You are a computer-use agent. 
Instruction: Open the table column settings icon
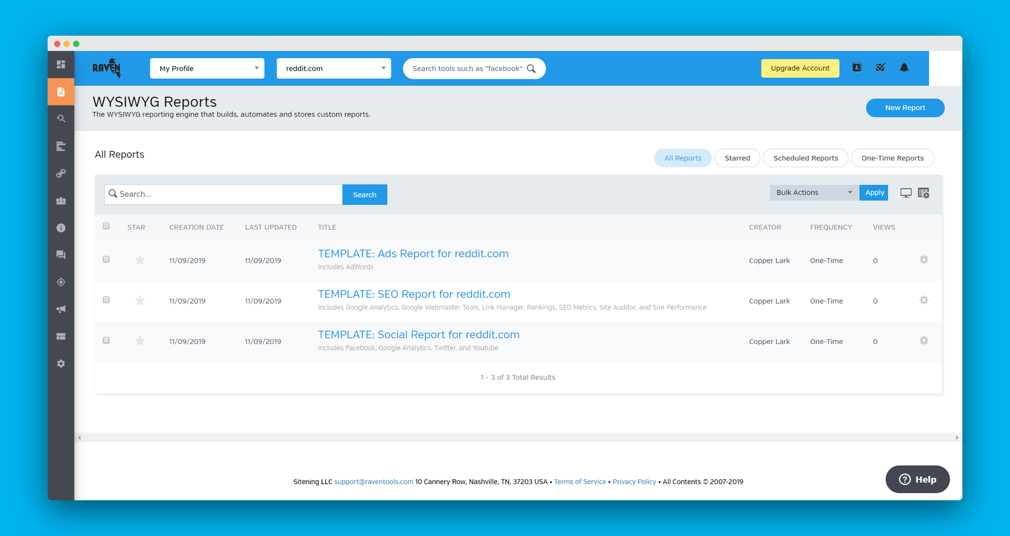(924, 193)
